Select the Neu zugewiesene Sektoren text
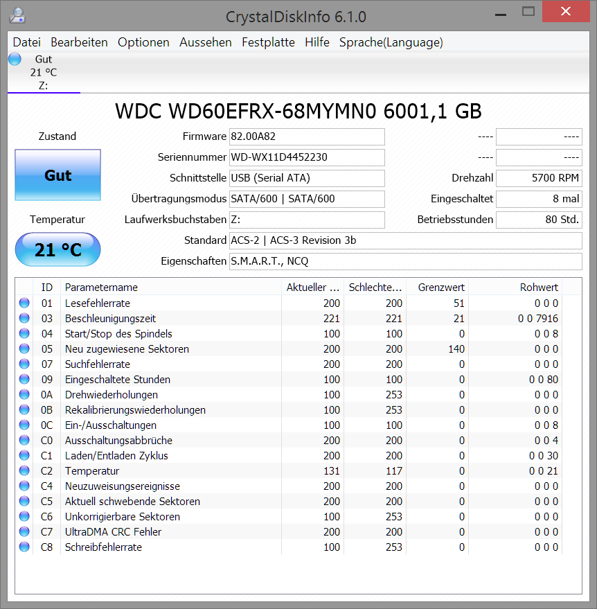The width and height of the screenshot is (597, 609). (x=127, y=348)
